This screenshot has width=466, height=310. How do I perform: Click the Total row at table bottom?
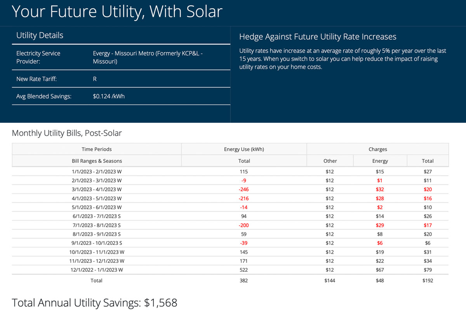coord(96,280)
